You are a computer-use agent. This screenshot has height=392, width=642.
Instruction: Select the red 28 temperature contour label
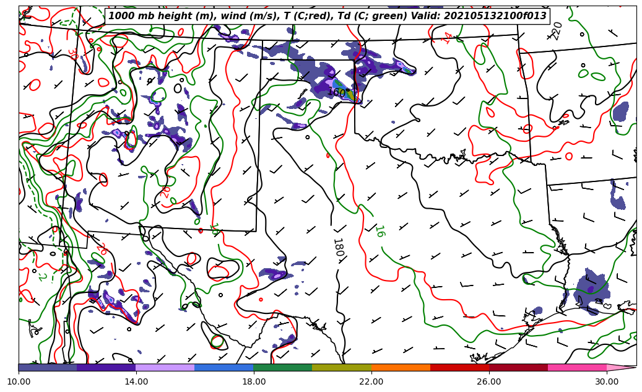(x=165, y=191)
